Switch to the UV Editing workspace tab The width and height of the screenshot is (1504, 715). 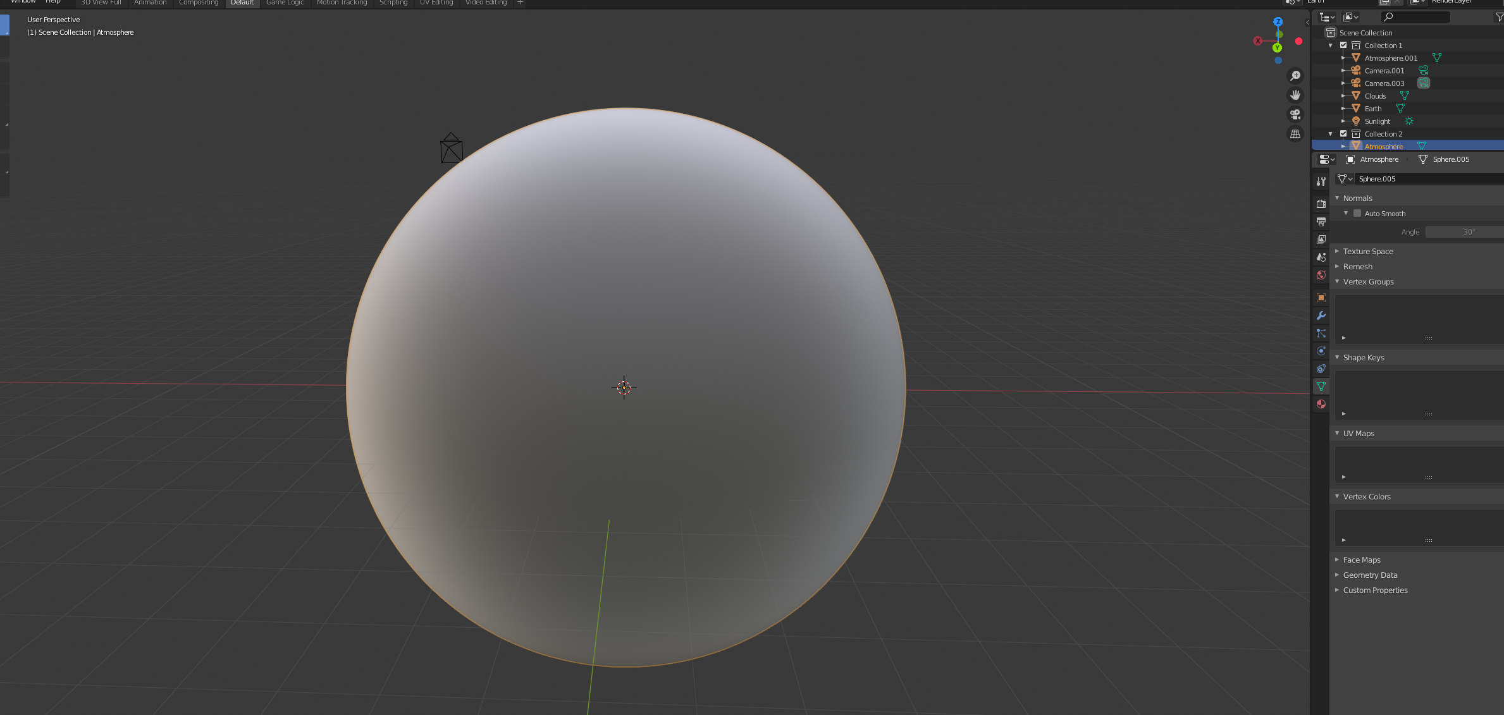coord(436,3)
